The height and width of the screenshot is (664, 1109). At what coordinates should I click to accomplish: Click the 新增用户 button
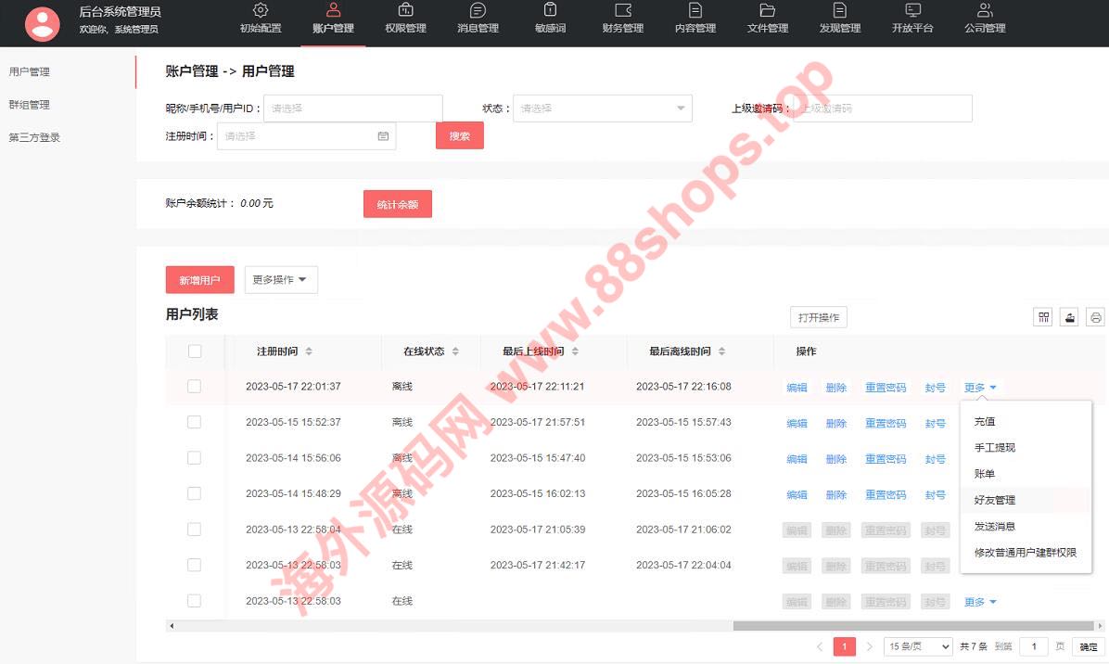(x=199, y=280)
